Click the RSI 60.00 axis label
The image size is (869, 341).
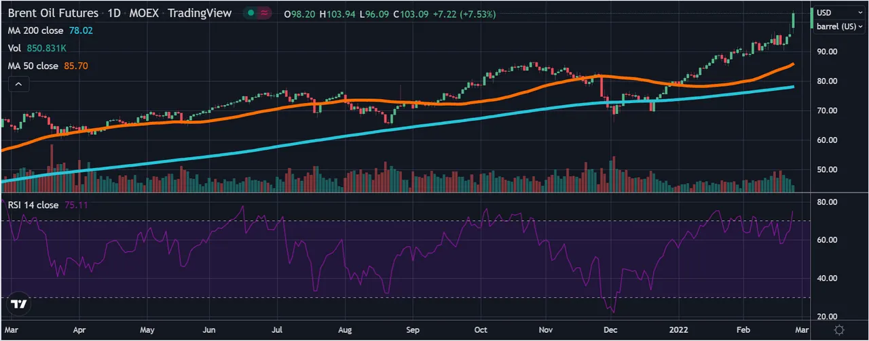tap(826, 240)
